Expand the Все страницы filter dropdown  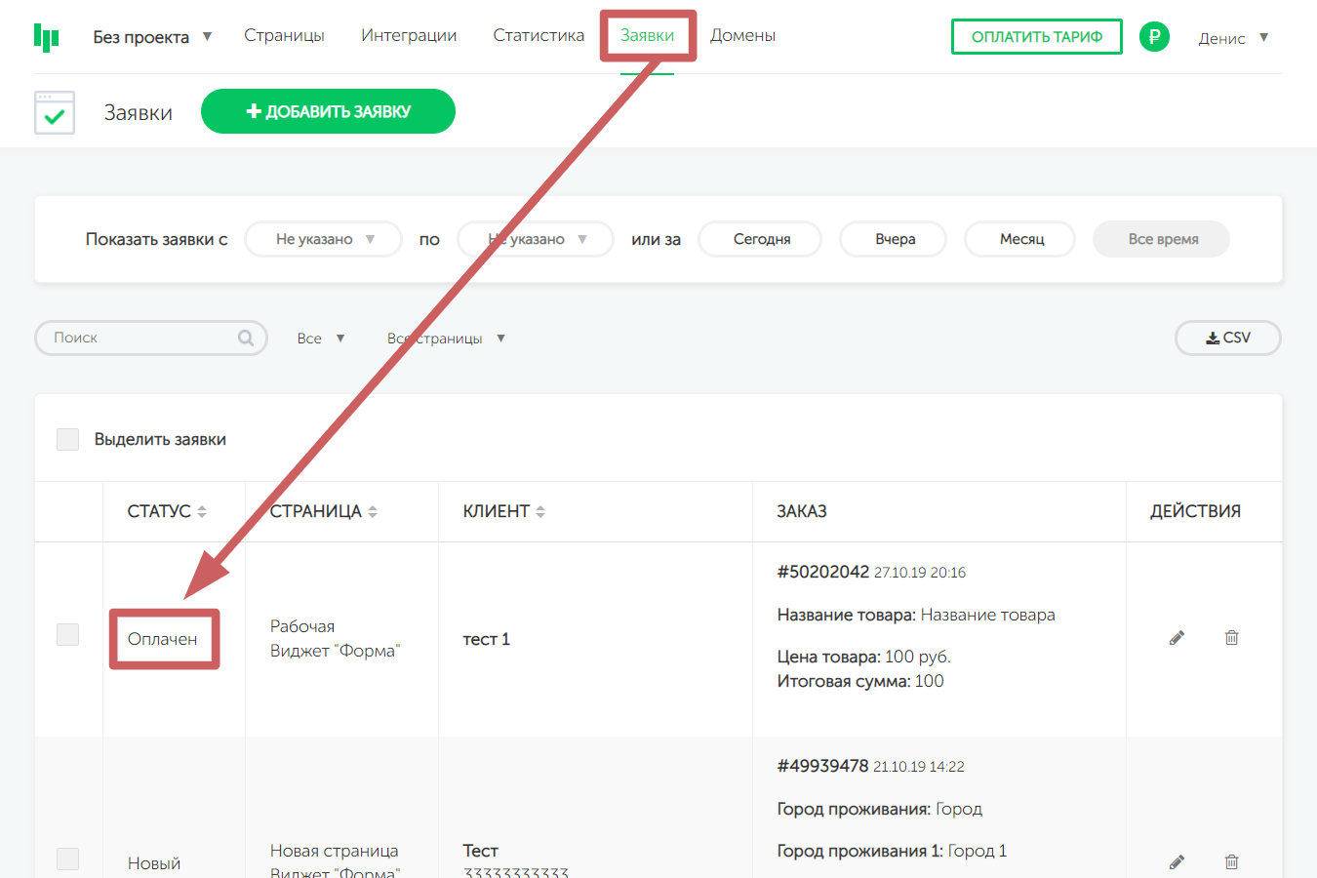(446, 339)
